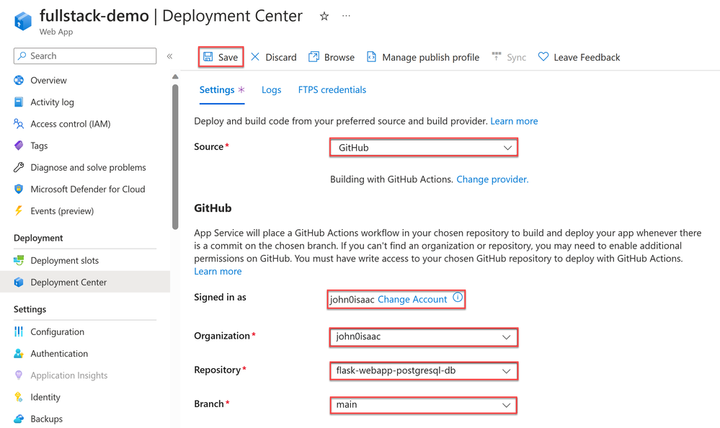Open the FTPS credentials tab

[332, 90]
